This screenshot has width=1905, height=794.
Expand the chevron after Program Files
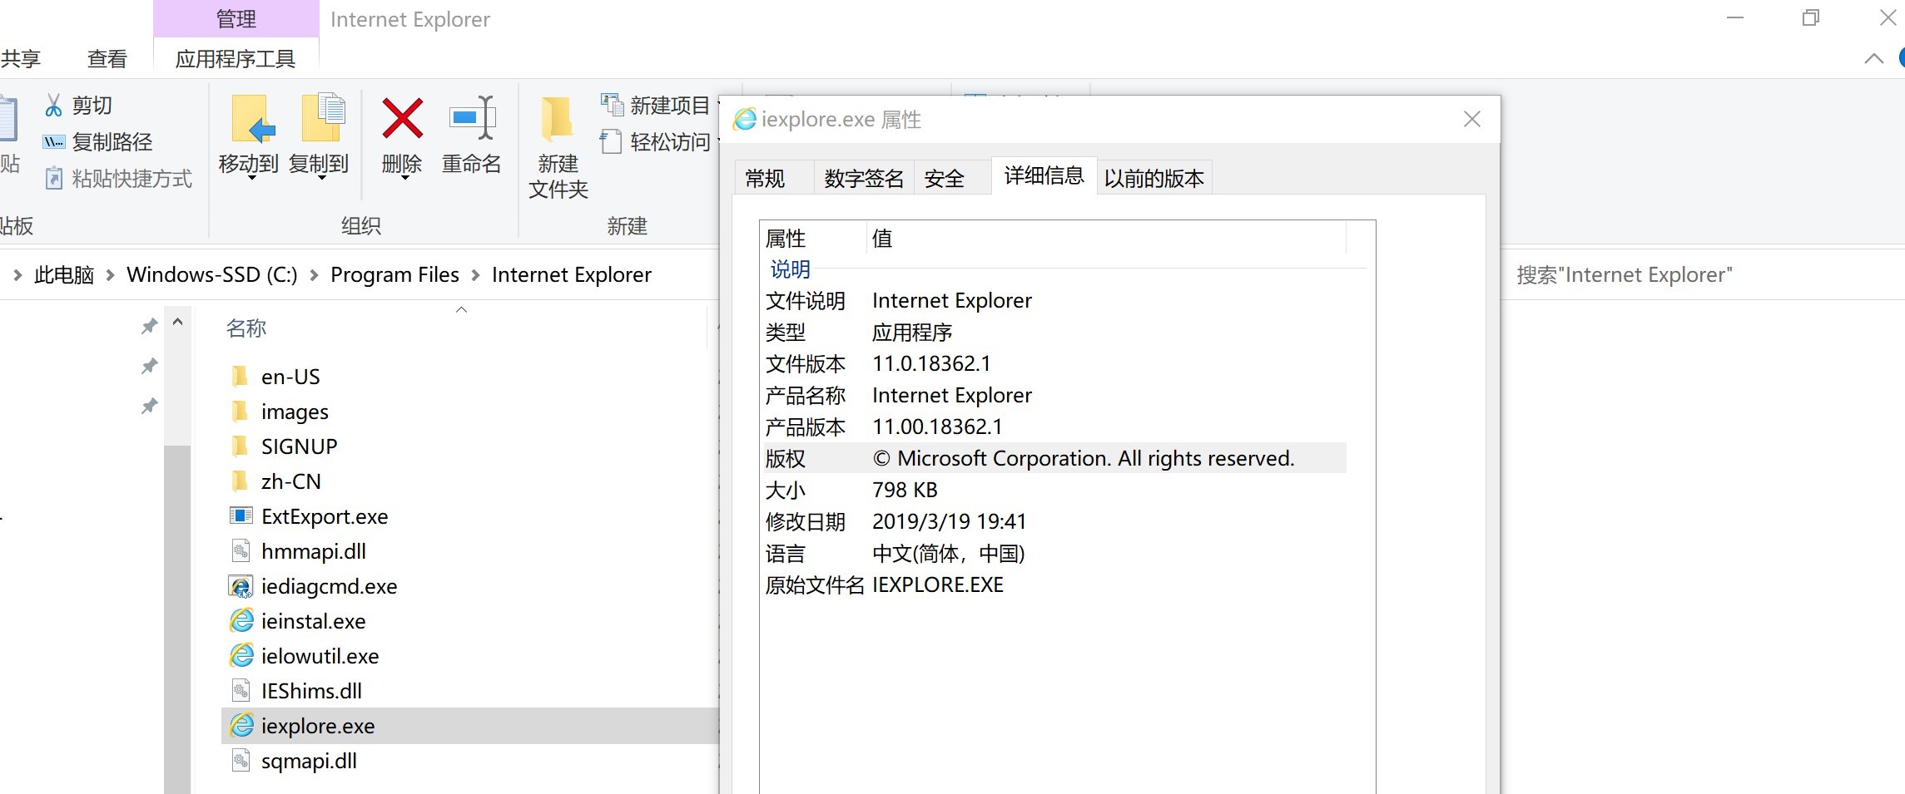(x=475, y=275)
